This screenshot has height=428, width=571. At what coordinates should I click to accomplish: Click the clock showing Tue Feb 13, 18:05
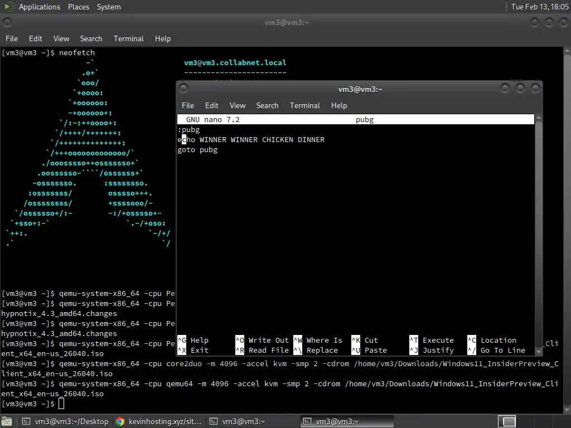coord(540,7)
